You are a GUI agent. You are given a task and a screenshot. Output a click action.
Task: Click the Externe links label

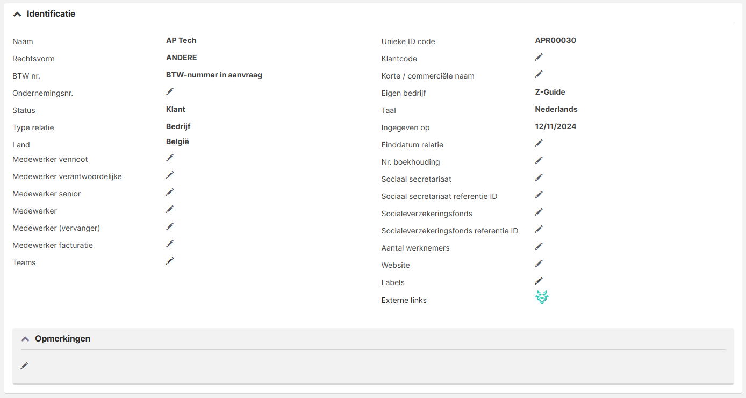click(404, 300)
